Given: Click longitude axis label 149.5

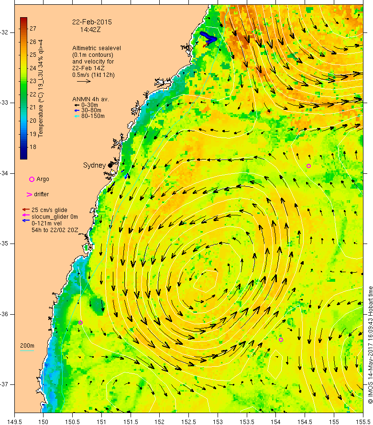Looking at the screenshot, I should pyautogui.click(x=14, y=422).
